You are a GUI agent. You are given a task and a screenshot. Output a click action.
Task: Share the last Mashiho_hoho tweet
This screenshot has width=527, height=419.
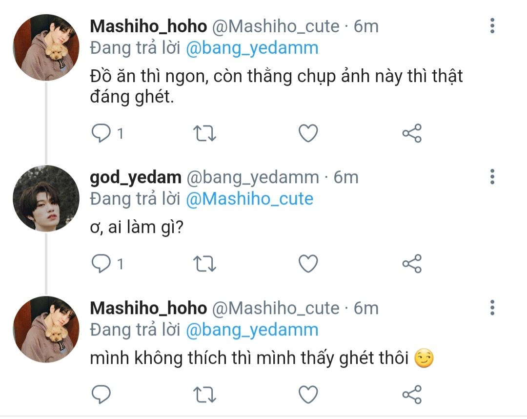point(411,395)
